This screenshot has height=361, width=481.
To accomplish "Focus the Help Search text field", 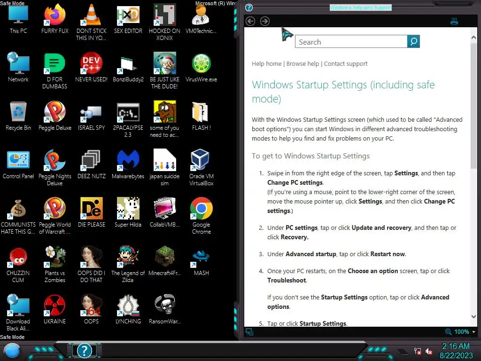I will point(351,41).
